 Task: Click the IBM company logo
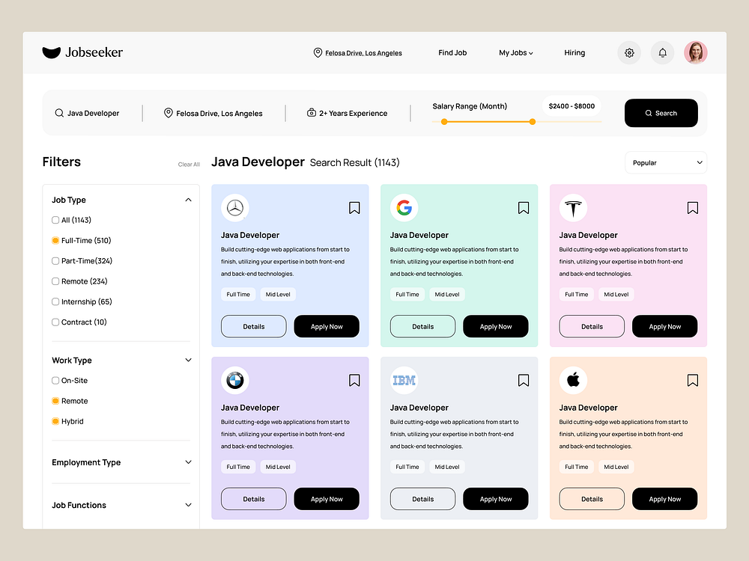[404, 380]
